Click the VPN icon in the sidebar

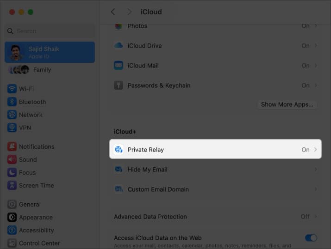(12, 128)
